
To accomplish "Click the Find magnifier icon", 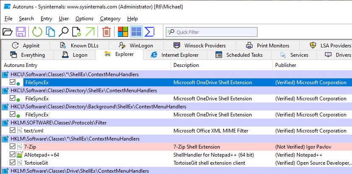I will click(x=64, y=32).
